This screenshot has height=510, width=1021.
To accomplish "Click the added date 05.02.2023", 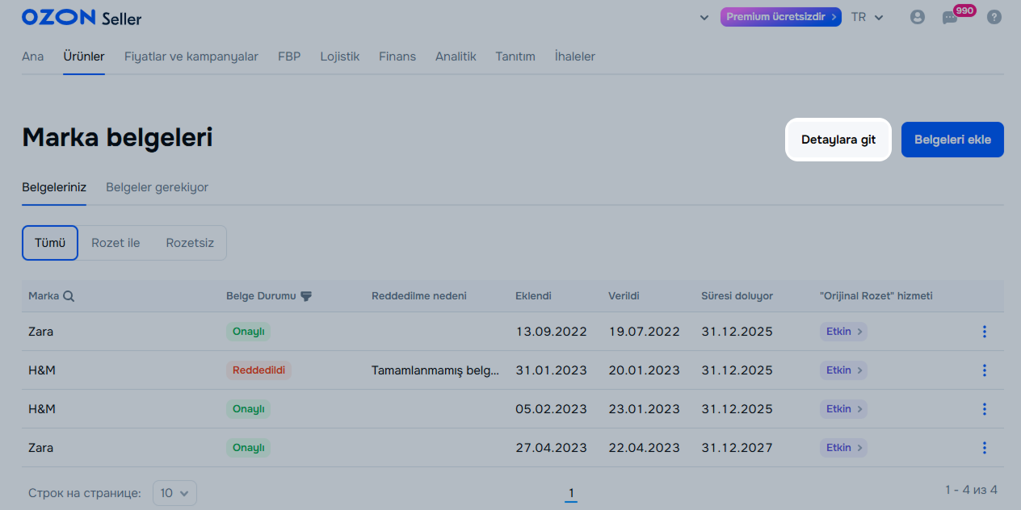I will coord(551,409).
